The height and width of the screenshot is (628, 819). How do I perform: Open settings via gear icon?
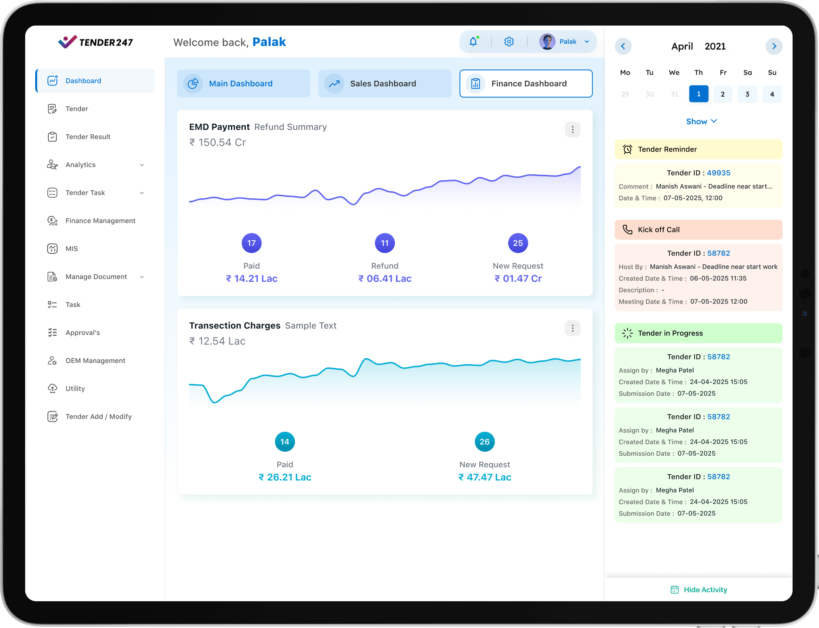[x=509, y=42]
